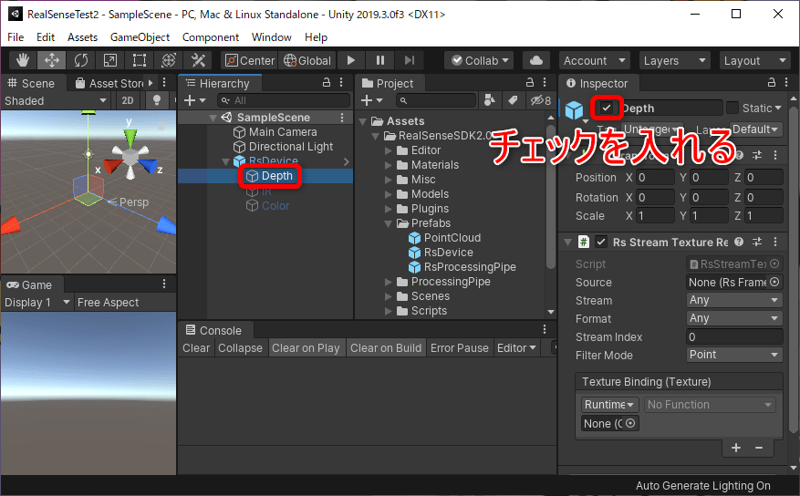Image resolution: width=800 pixels, height=496 pixels.
Task: Open the Runtime Only dropdown
Action: 609,405
